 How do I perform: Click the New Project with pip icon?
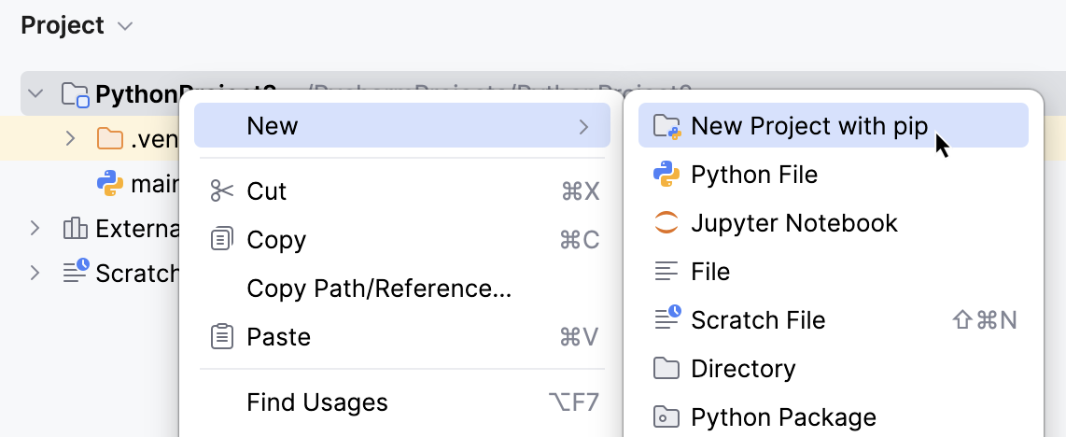(666, 126)
